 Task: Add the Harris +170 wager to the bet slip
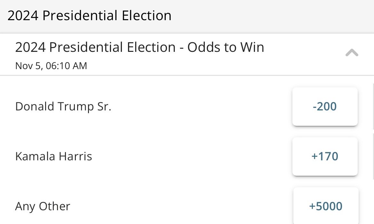tap(325, 156)
